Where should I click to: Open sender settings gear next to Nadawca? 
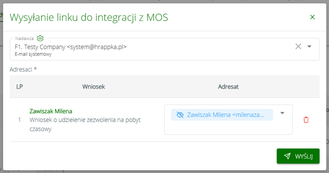coord(40,38)
